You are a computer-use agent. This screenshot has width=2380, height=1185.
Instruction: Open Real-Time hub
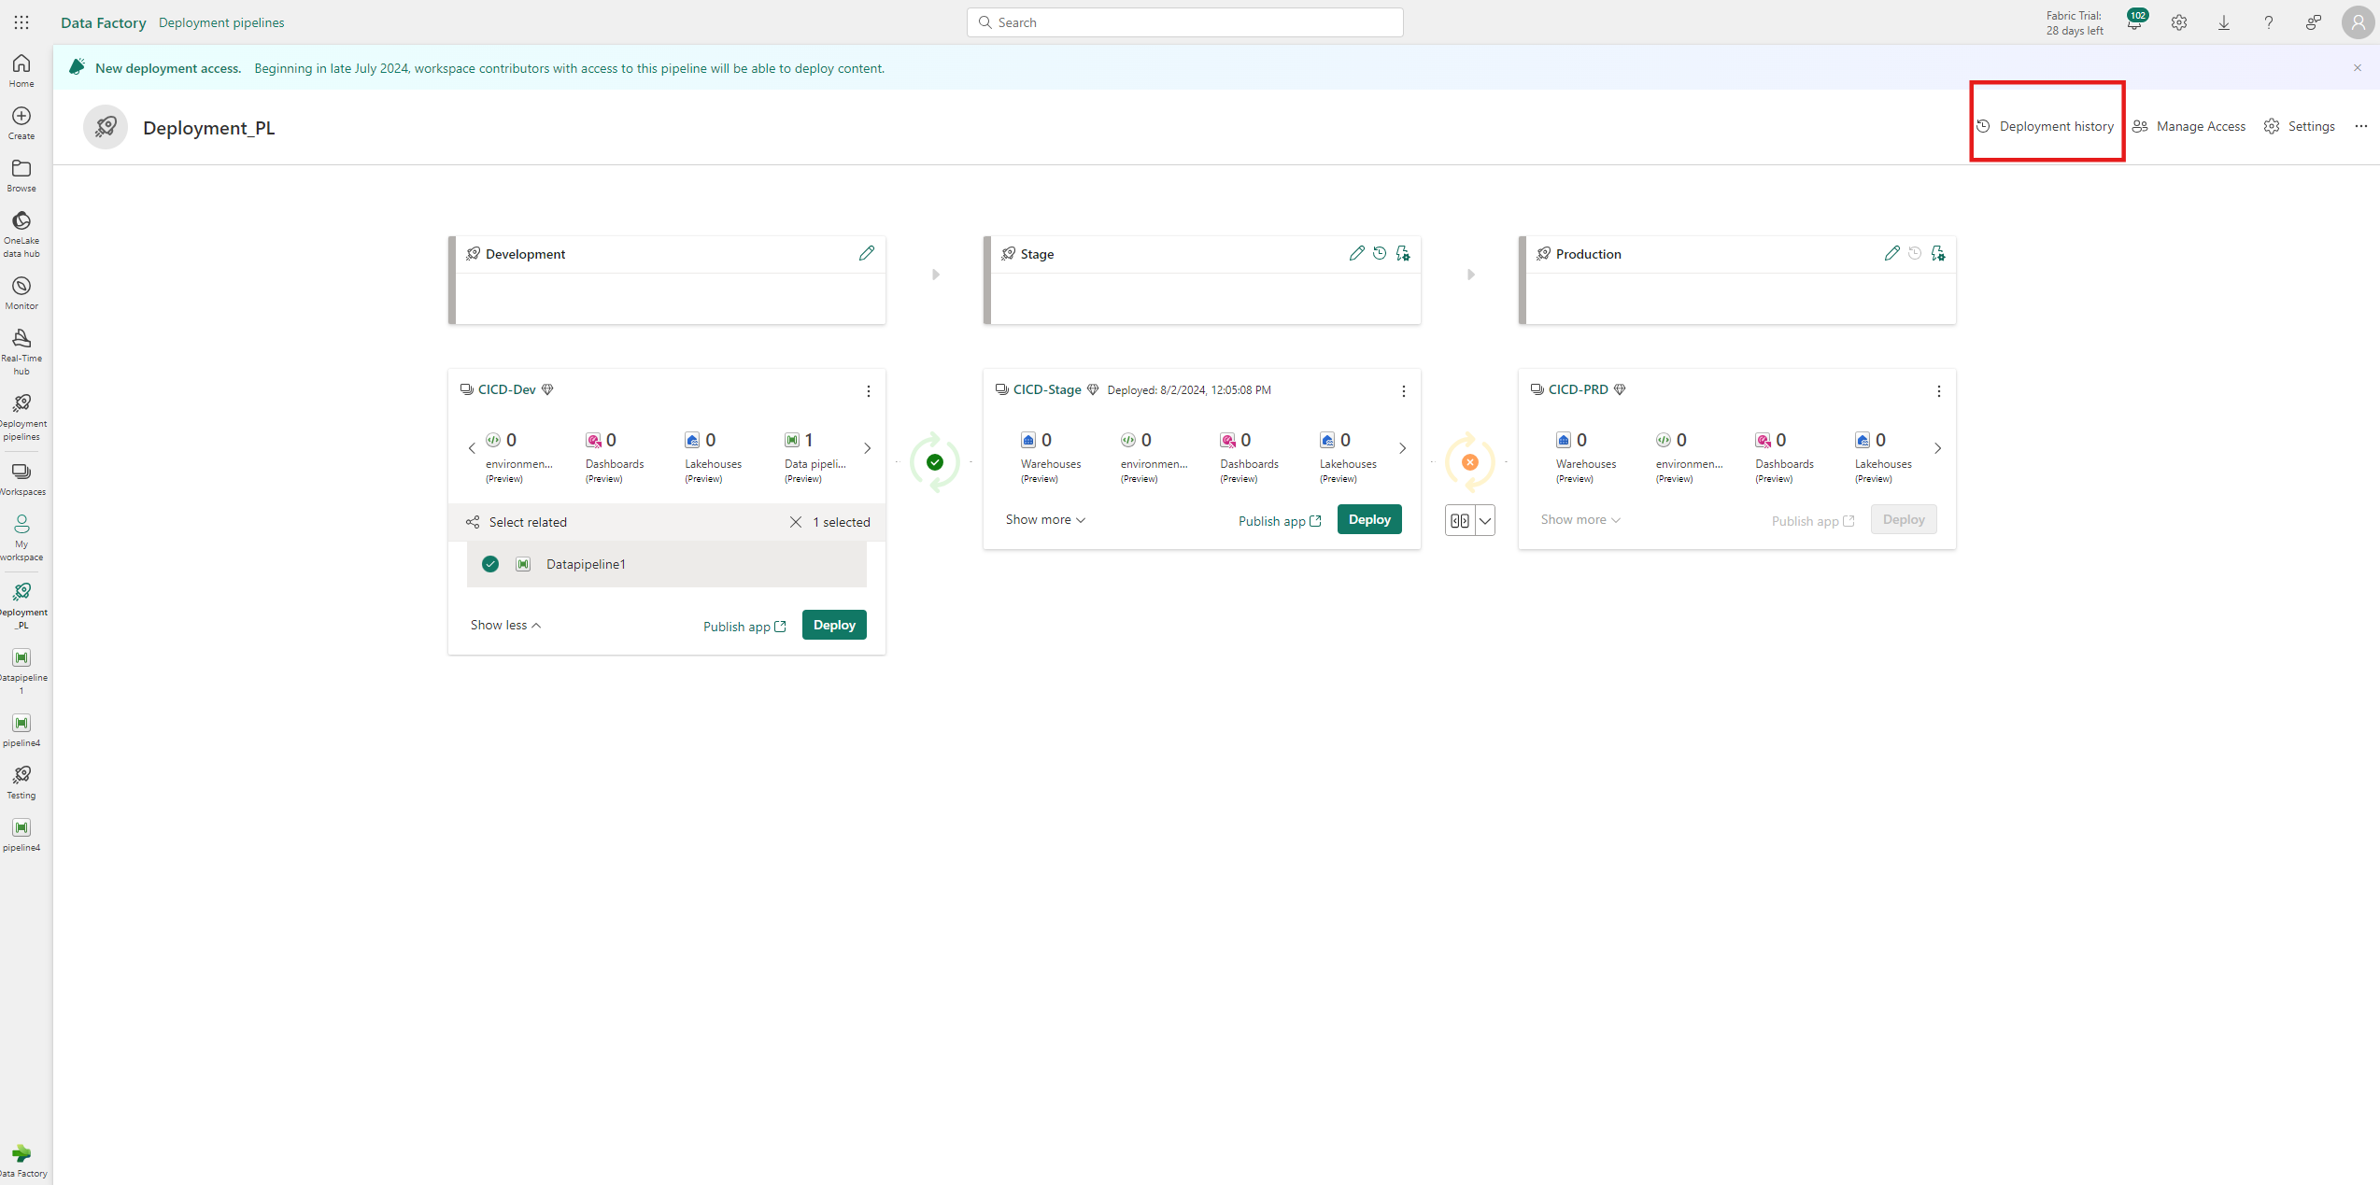(21, 352)
